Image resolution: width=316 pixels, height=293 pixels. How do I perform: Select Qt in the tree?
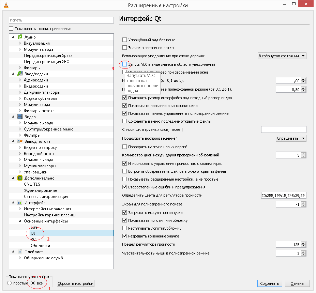72,233
